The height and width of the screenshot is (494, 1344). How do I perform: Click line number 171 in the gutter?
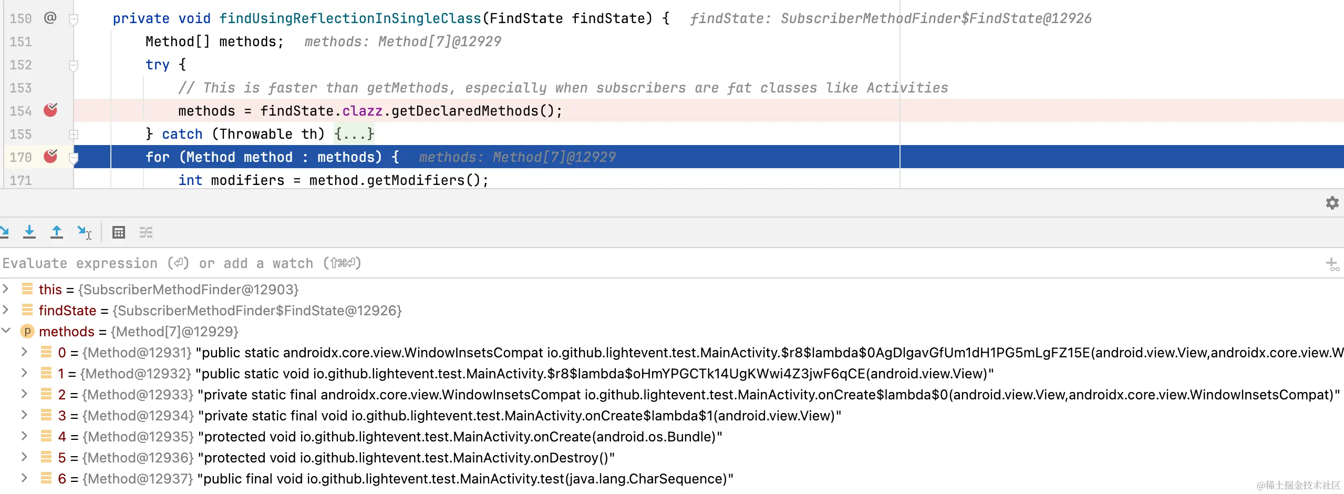click(x=20, y=180)
